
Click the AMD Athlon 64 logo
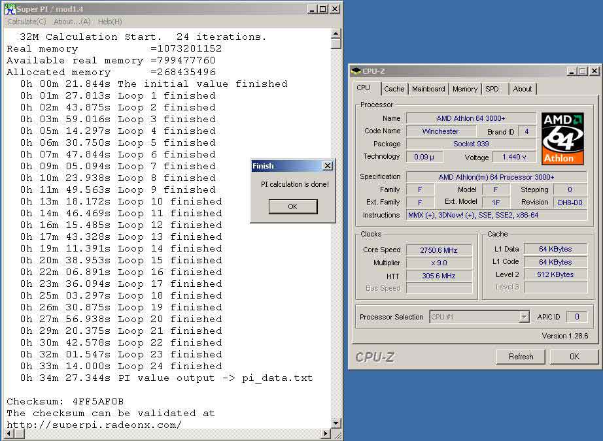click(562, 139)
